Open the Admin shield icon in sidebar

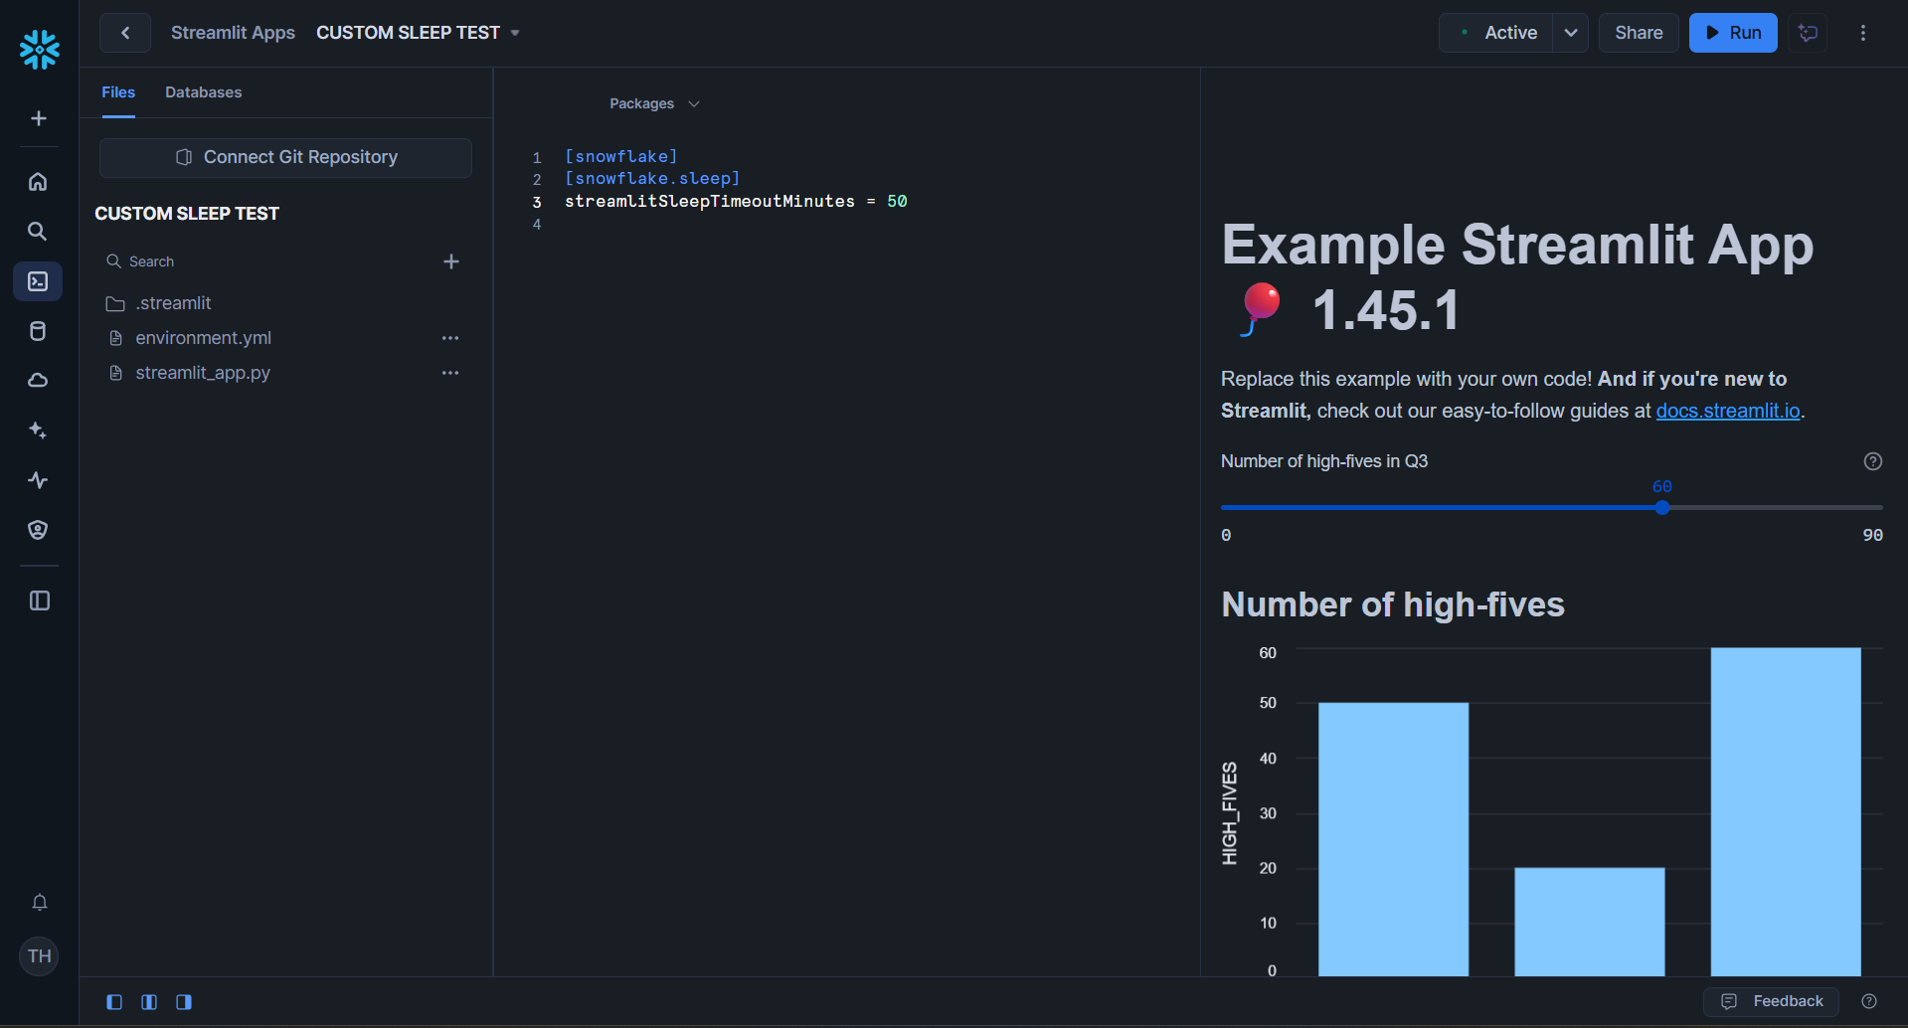click(x=38, y=530)
